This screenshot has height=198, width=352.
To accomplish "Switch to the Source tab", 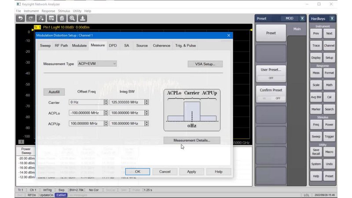I will pos(142,46).
